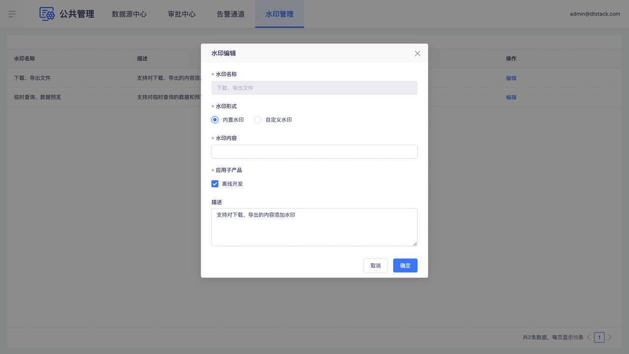Open admin@dtstack.com user menu
This screenshot has height=354, width=629.
pos(595,14)
